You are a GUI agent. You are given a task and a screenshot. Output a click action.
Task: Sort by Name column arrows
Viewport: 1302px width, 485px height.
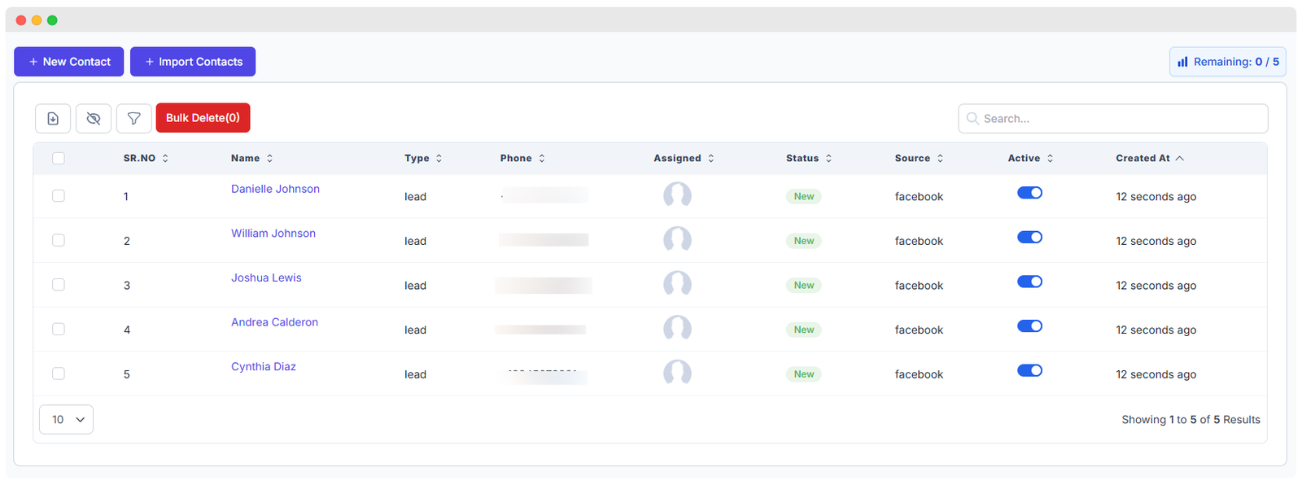point(269,159)
